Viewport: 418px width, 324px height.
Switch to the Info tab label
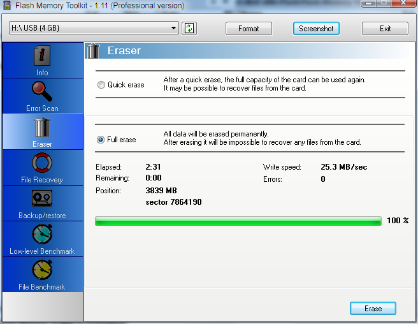tap(42, 73)
